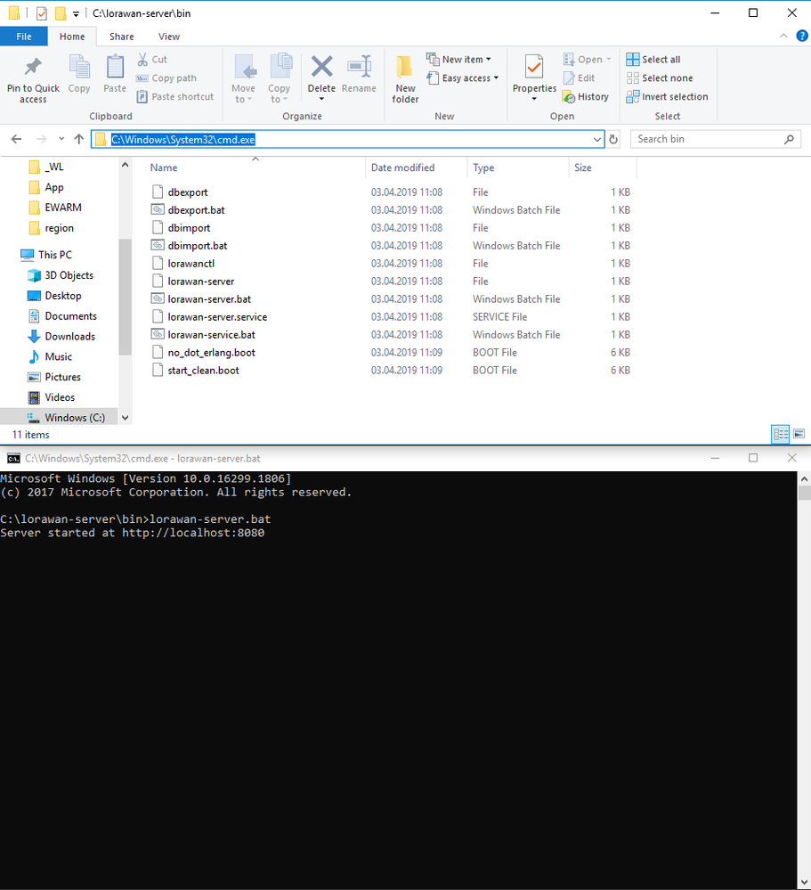
Task: Click the address bar path field
Action: click(347, 139)
